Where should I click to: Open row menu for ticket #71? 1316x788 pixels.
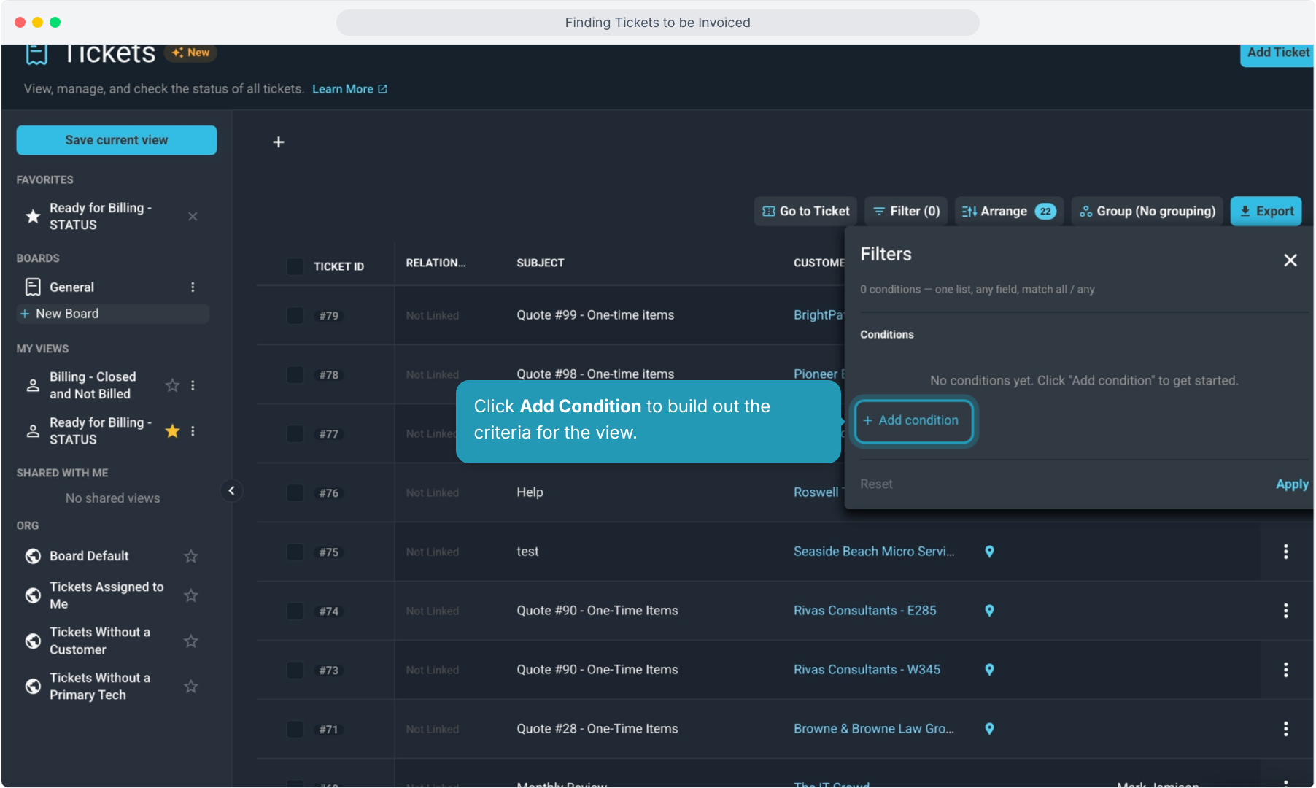1285,729
